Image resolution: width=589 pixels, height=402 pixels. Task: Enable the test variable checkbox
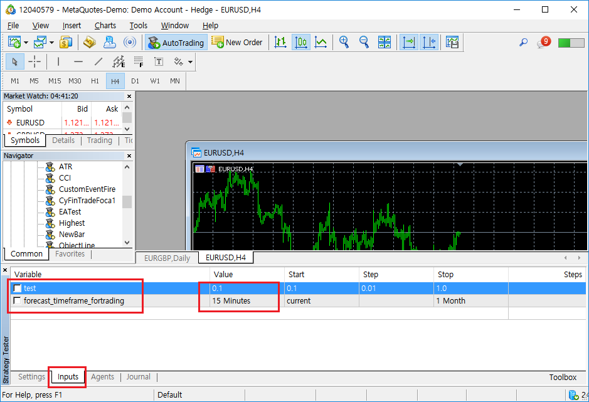tap(17, 288)
